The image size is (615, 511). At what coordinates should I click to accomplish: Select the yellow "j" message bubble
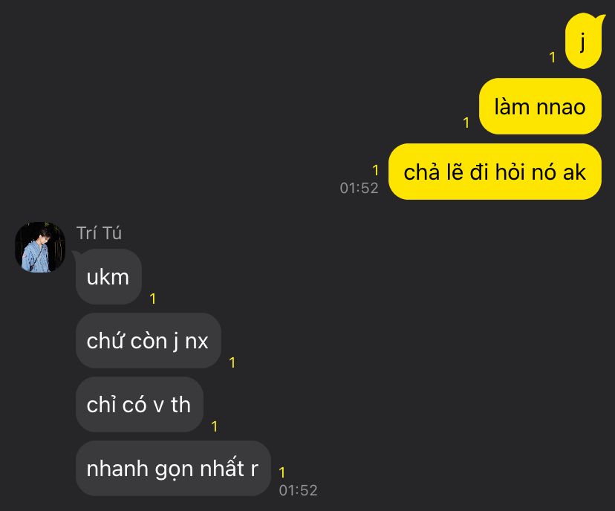point(583,41)
